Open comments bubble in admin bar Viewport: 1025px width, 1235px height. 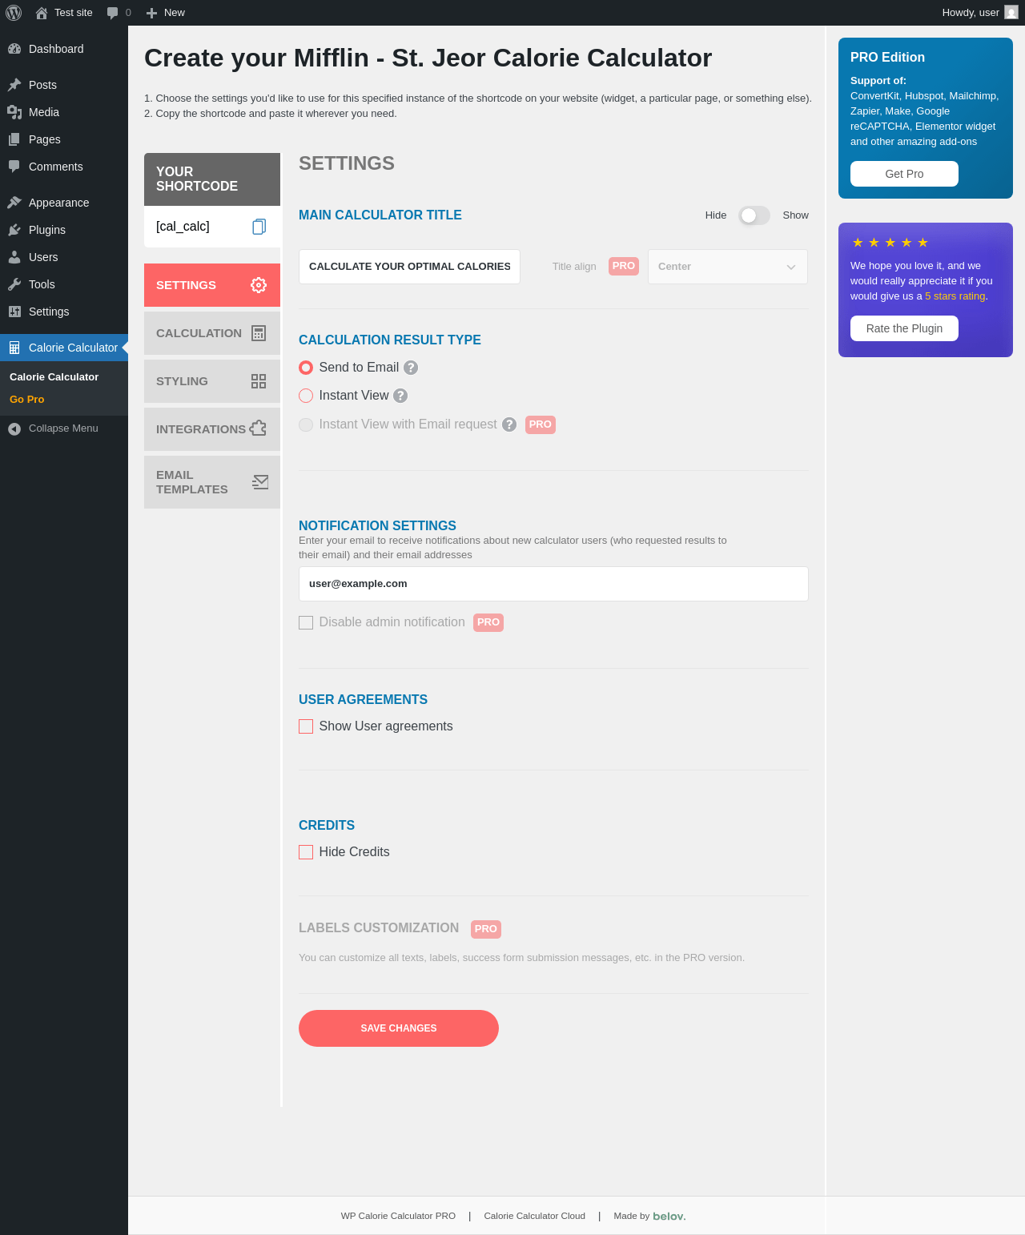(113, 13)
